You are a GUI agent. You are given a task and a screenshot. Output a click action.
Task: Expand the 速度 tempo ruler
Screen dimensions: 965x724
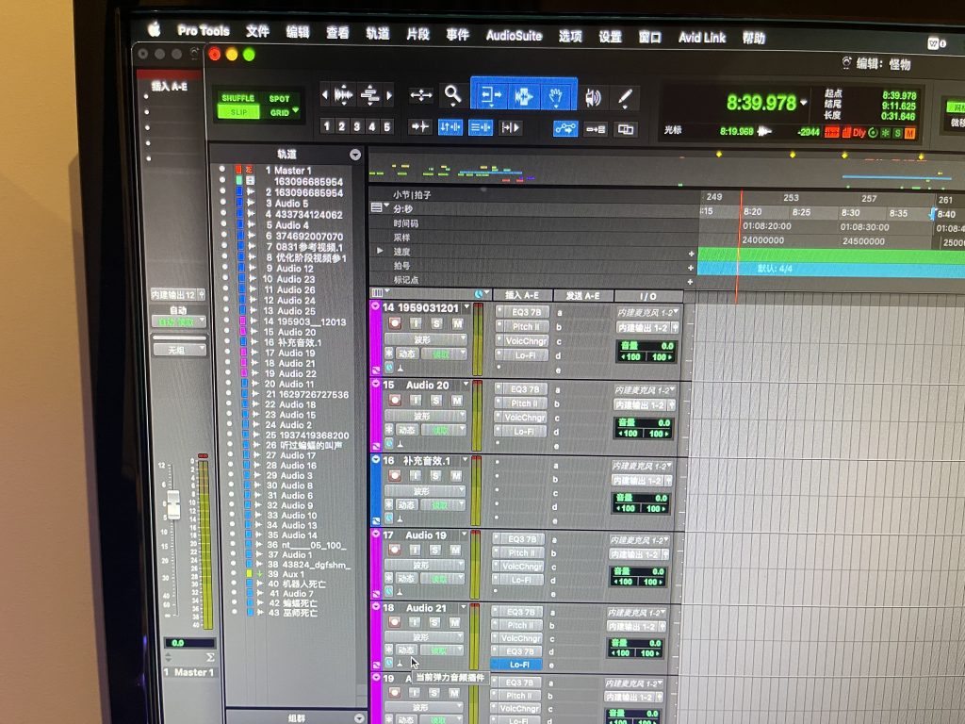pos(380,251)
